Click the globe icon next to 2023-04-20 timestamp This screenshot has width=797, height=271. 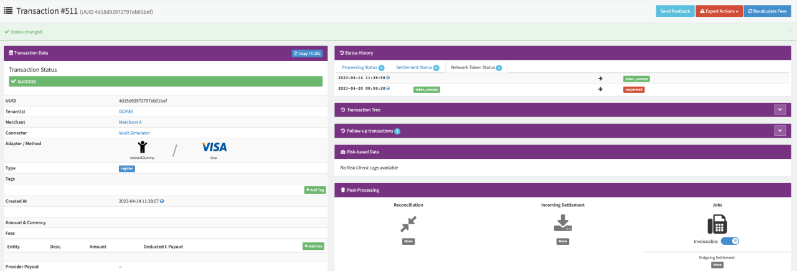[x=388, y=88]
